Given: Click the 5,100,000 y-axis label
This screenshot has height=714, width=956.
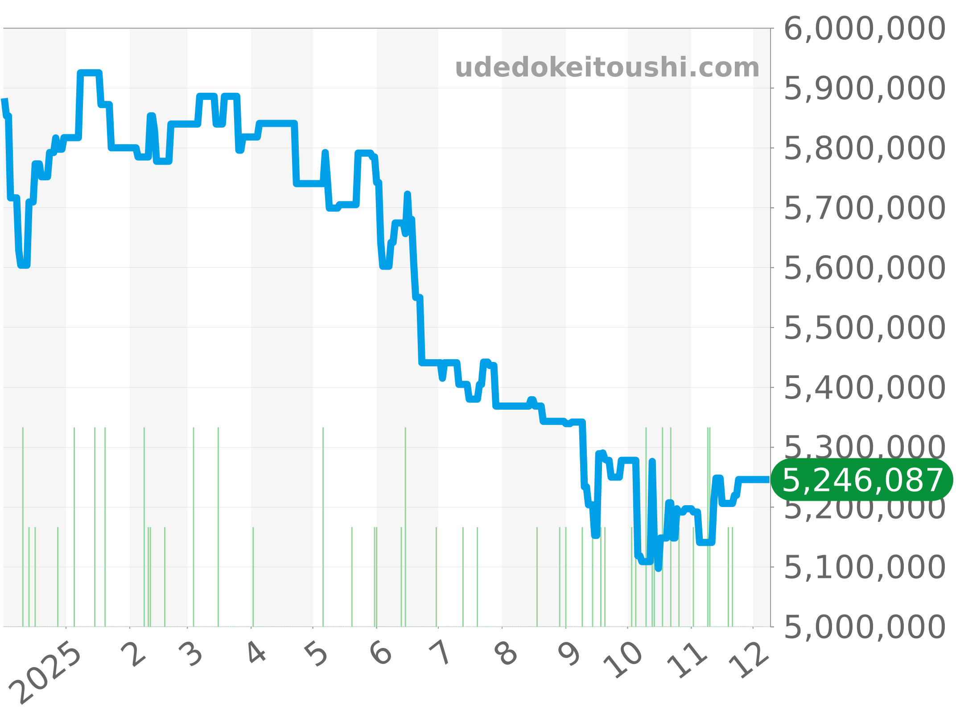Looking at the screenshot, I should (x=865, y=567).
